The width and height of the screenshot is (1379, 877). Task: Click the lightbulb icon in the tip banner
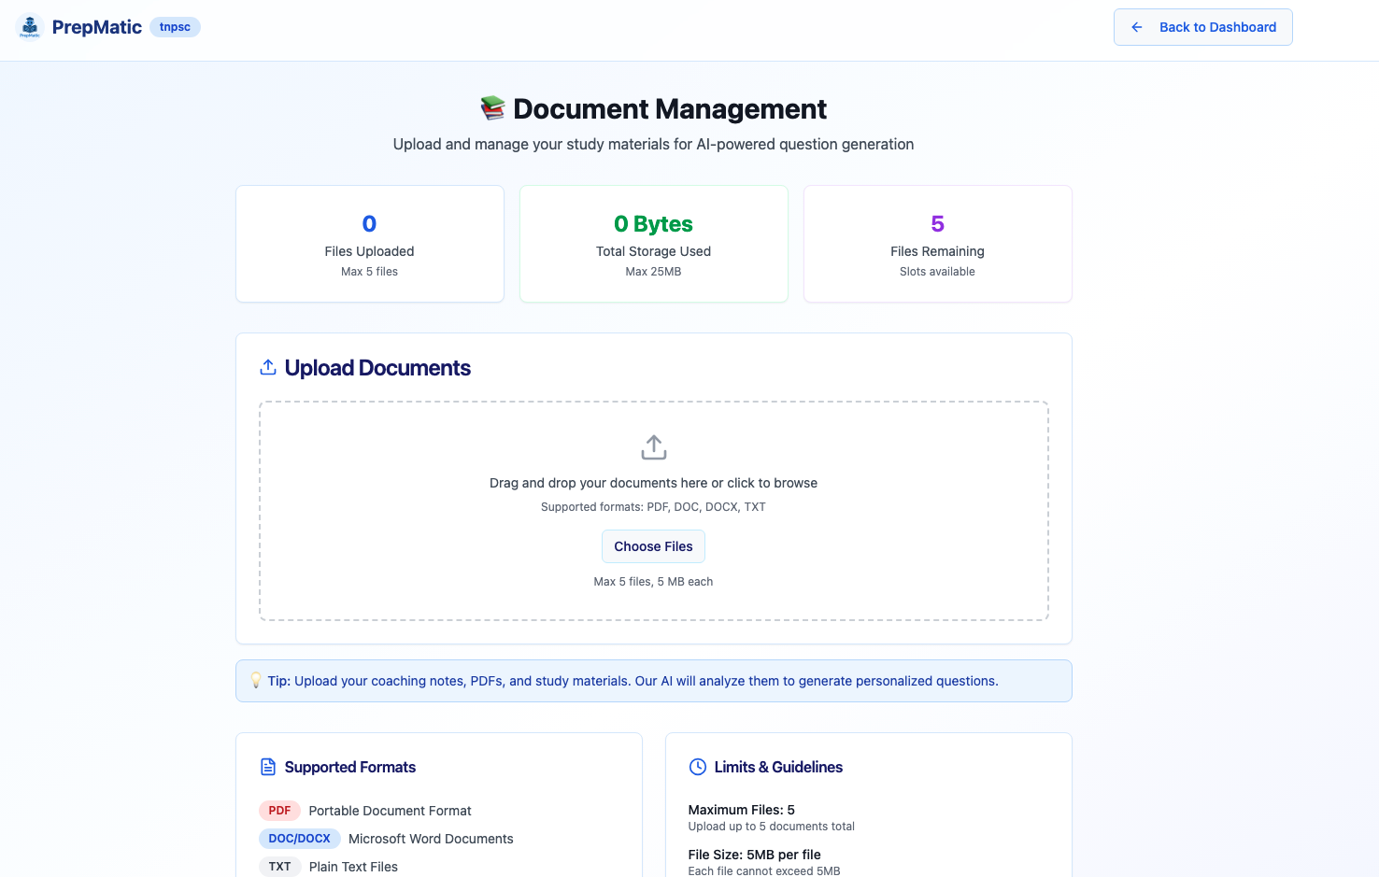click(258, 680)
